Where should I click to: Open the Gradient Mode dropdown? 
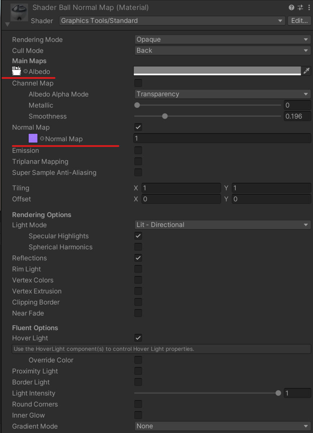(x=222, y=426)
